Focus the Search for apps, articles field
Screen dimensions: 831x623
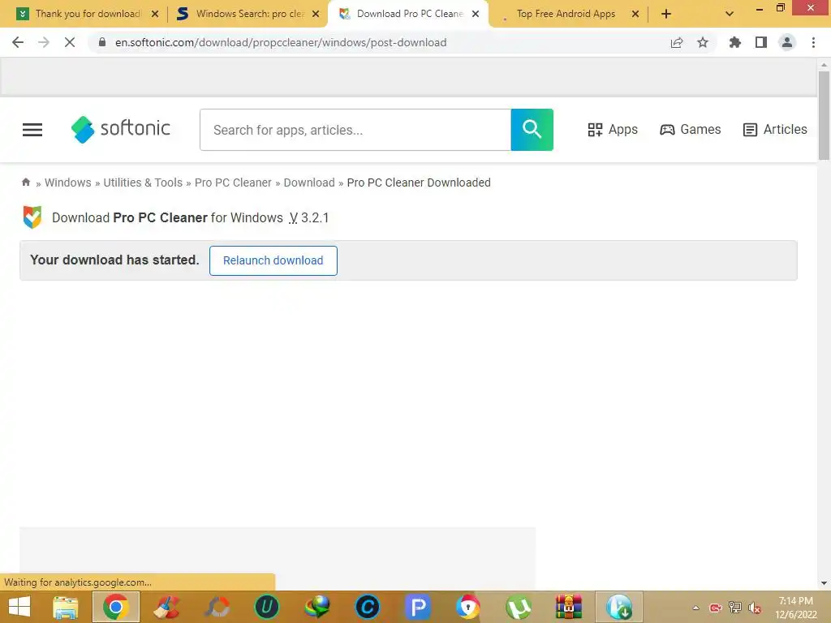pos(355,130)
